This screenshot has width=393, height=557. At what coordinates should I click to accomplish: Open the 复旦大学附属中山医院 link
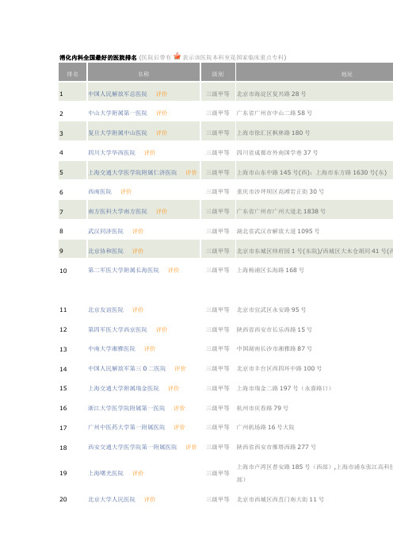(118, 133)
